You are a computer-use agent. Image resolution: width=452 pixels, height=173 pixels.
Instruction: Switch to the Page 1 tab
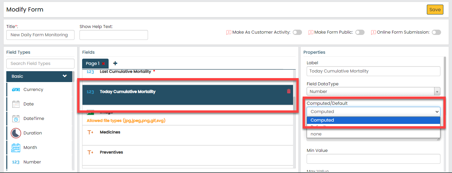(92, 64)
